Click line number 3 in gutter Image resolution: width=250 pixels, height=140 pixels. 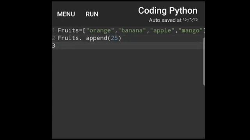[x=54, y=46]
